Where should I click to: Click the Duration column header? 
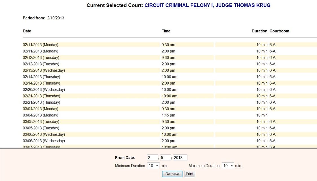tap(259, 31)
